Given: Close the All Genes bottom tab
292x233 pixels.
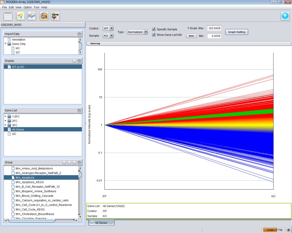Looking at the screenshot, I should tap(110, 222).
